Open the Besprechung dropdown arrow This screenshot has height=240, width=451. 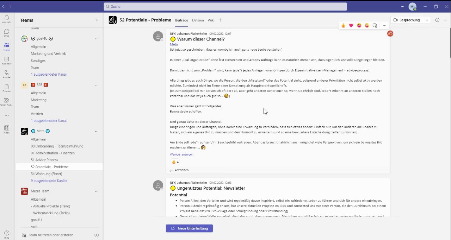(x=427, y=20)
